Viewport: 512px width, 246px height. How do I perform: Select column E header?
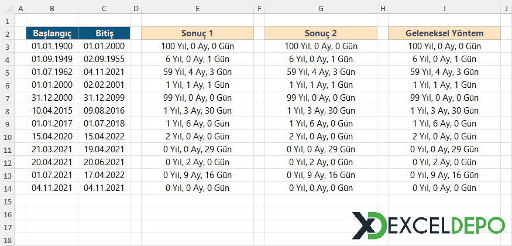197,8
